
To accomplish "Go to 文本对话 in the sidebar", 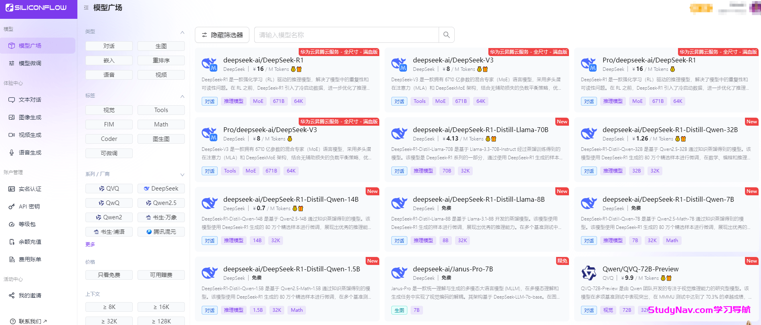I will coord(30,100).
